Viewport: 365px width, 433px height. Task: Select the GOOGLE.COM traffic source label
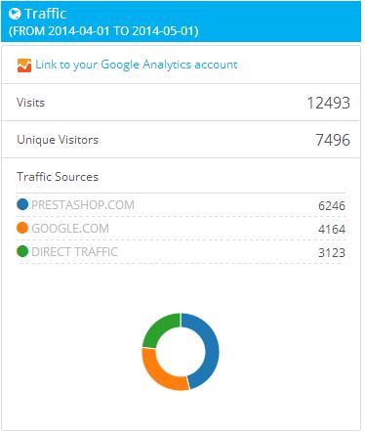click(x=70, y=229)
